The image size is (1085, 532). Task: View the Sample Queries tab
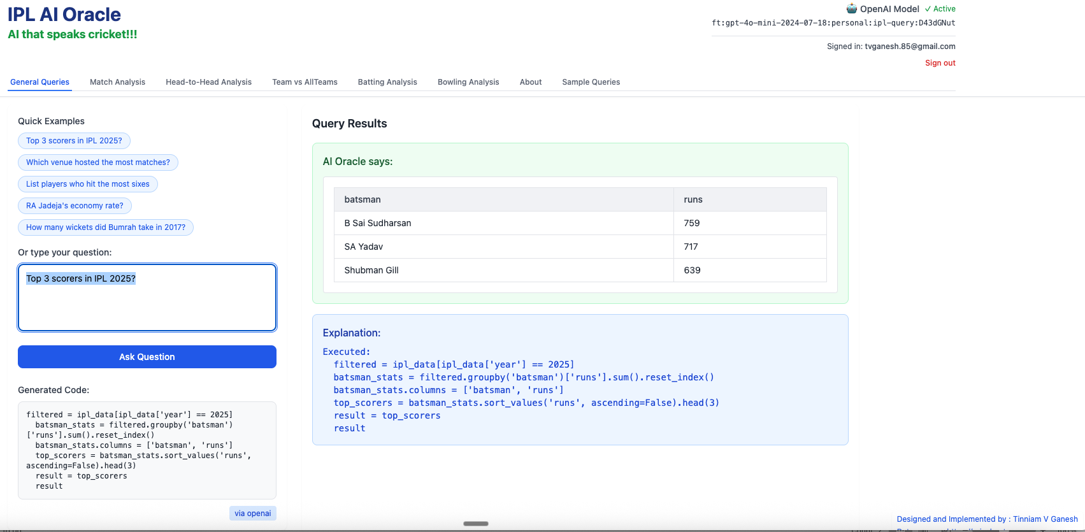[x=591, y=82]
